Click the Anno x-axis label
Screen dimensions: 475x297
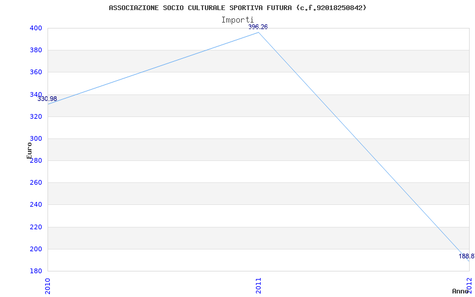coord(460,291)
